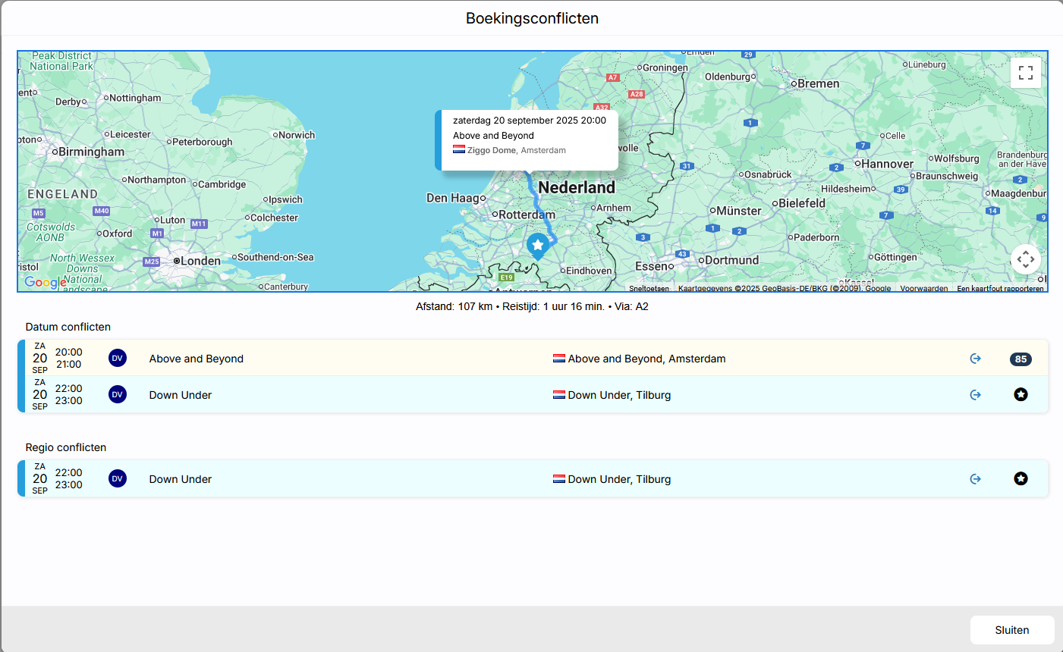Click the Above and Beyond name in Datum conflicten
1063x652 pixels.
[197, 359]
